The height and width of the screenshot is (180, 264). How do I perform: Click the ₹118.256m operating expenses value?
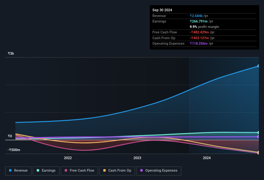tap(199, 43)
